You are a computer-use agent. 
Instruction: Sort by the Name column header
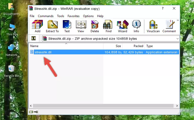[66, 46]
